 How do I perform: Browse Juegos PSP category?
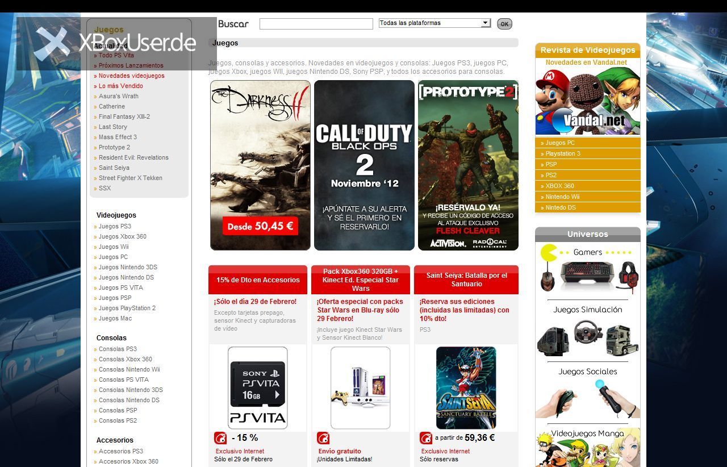pyautogui.click(x=115, y=298)
